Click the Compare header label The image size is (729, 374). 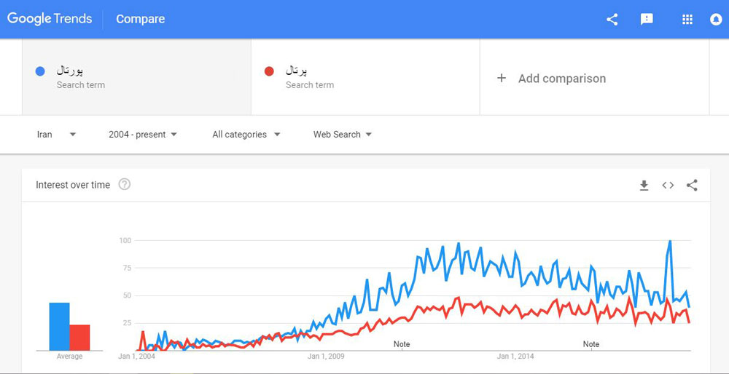pyautogui.click(x=141, y=19)
